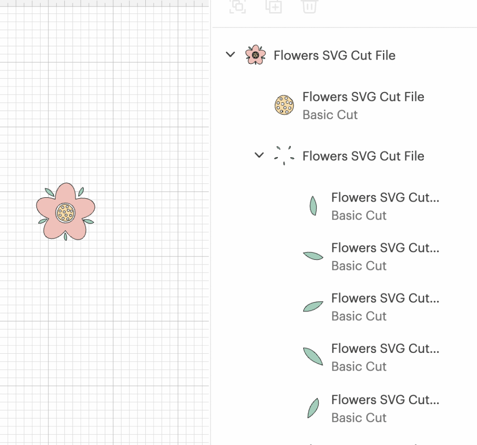Select the fourth green leaf layer thumbnail
The height and width of the screenshot is (445, 477).
[x=313, y=356]
